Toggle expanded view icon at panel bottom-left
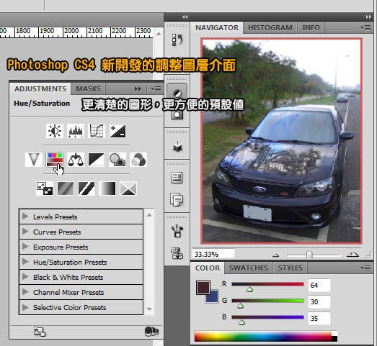Image resolution: width=377 pixels, height=346 pixels. point(40,332)
